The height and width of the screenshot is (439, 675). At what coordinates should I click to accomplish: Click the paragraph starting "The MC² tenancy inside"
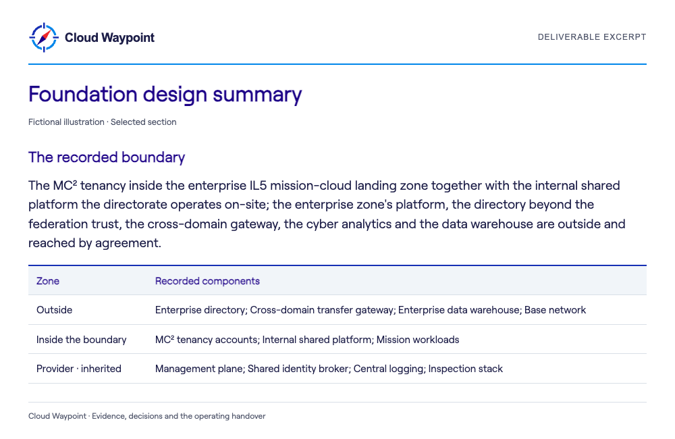pyautogui.click(x=327, y=214)
